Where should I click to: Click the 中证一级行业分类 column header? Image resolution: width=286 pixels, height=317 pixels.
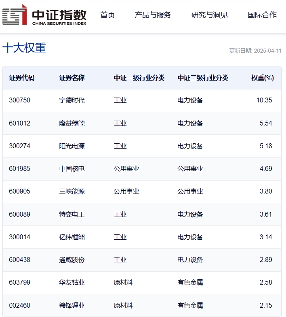point(139,78)
